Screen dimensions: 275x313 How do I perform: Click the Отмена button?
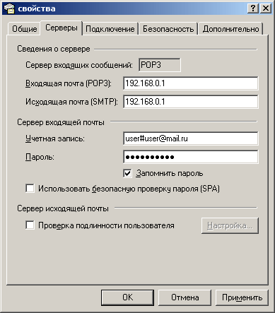pos(185,297)
